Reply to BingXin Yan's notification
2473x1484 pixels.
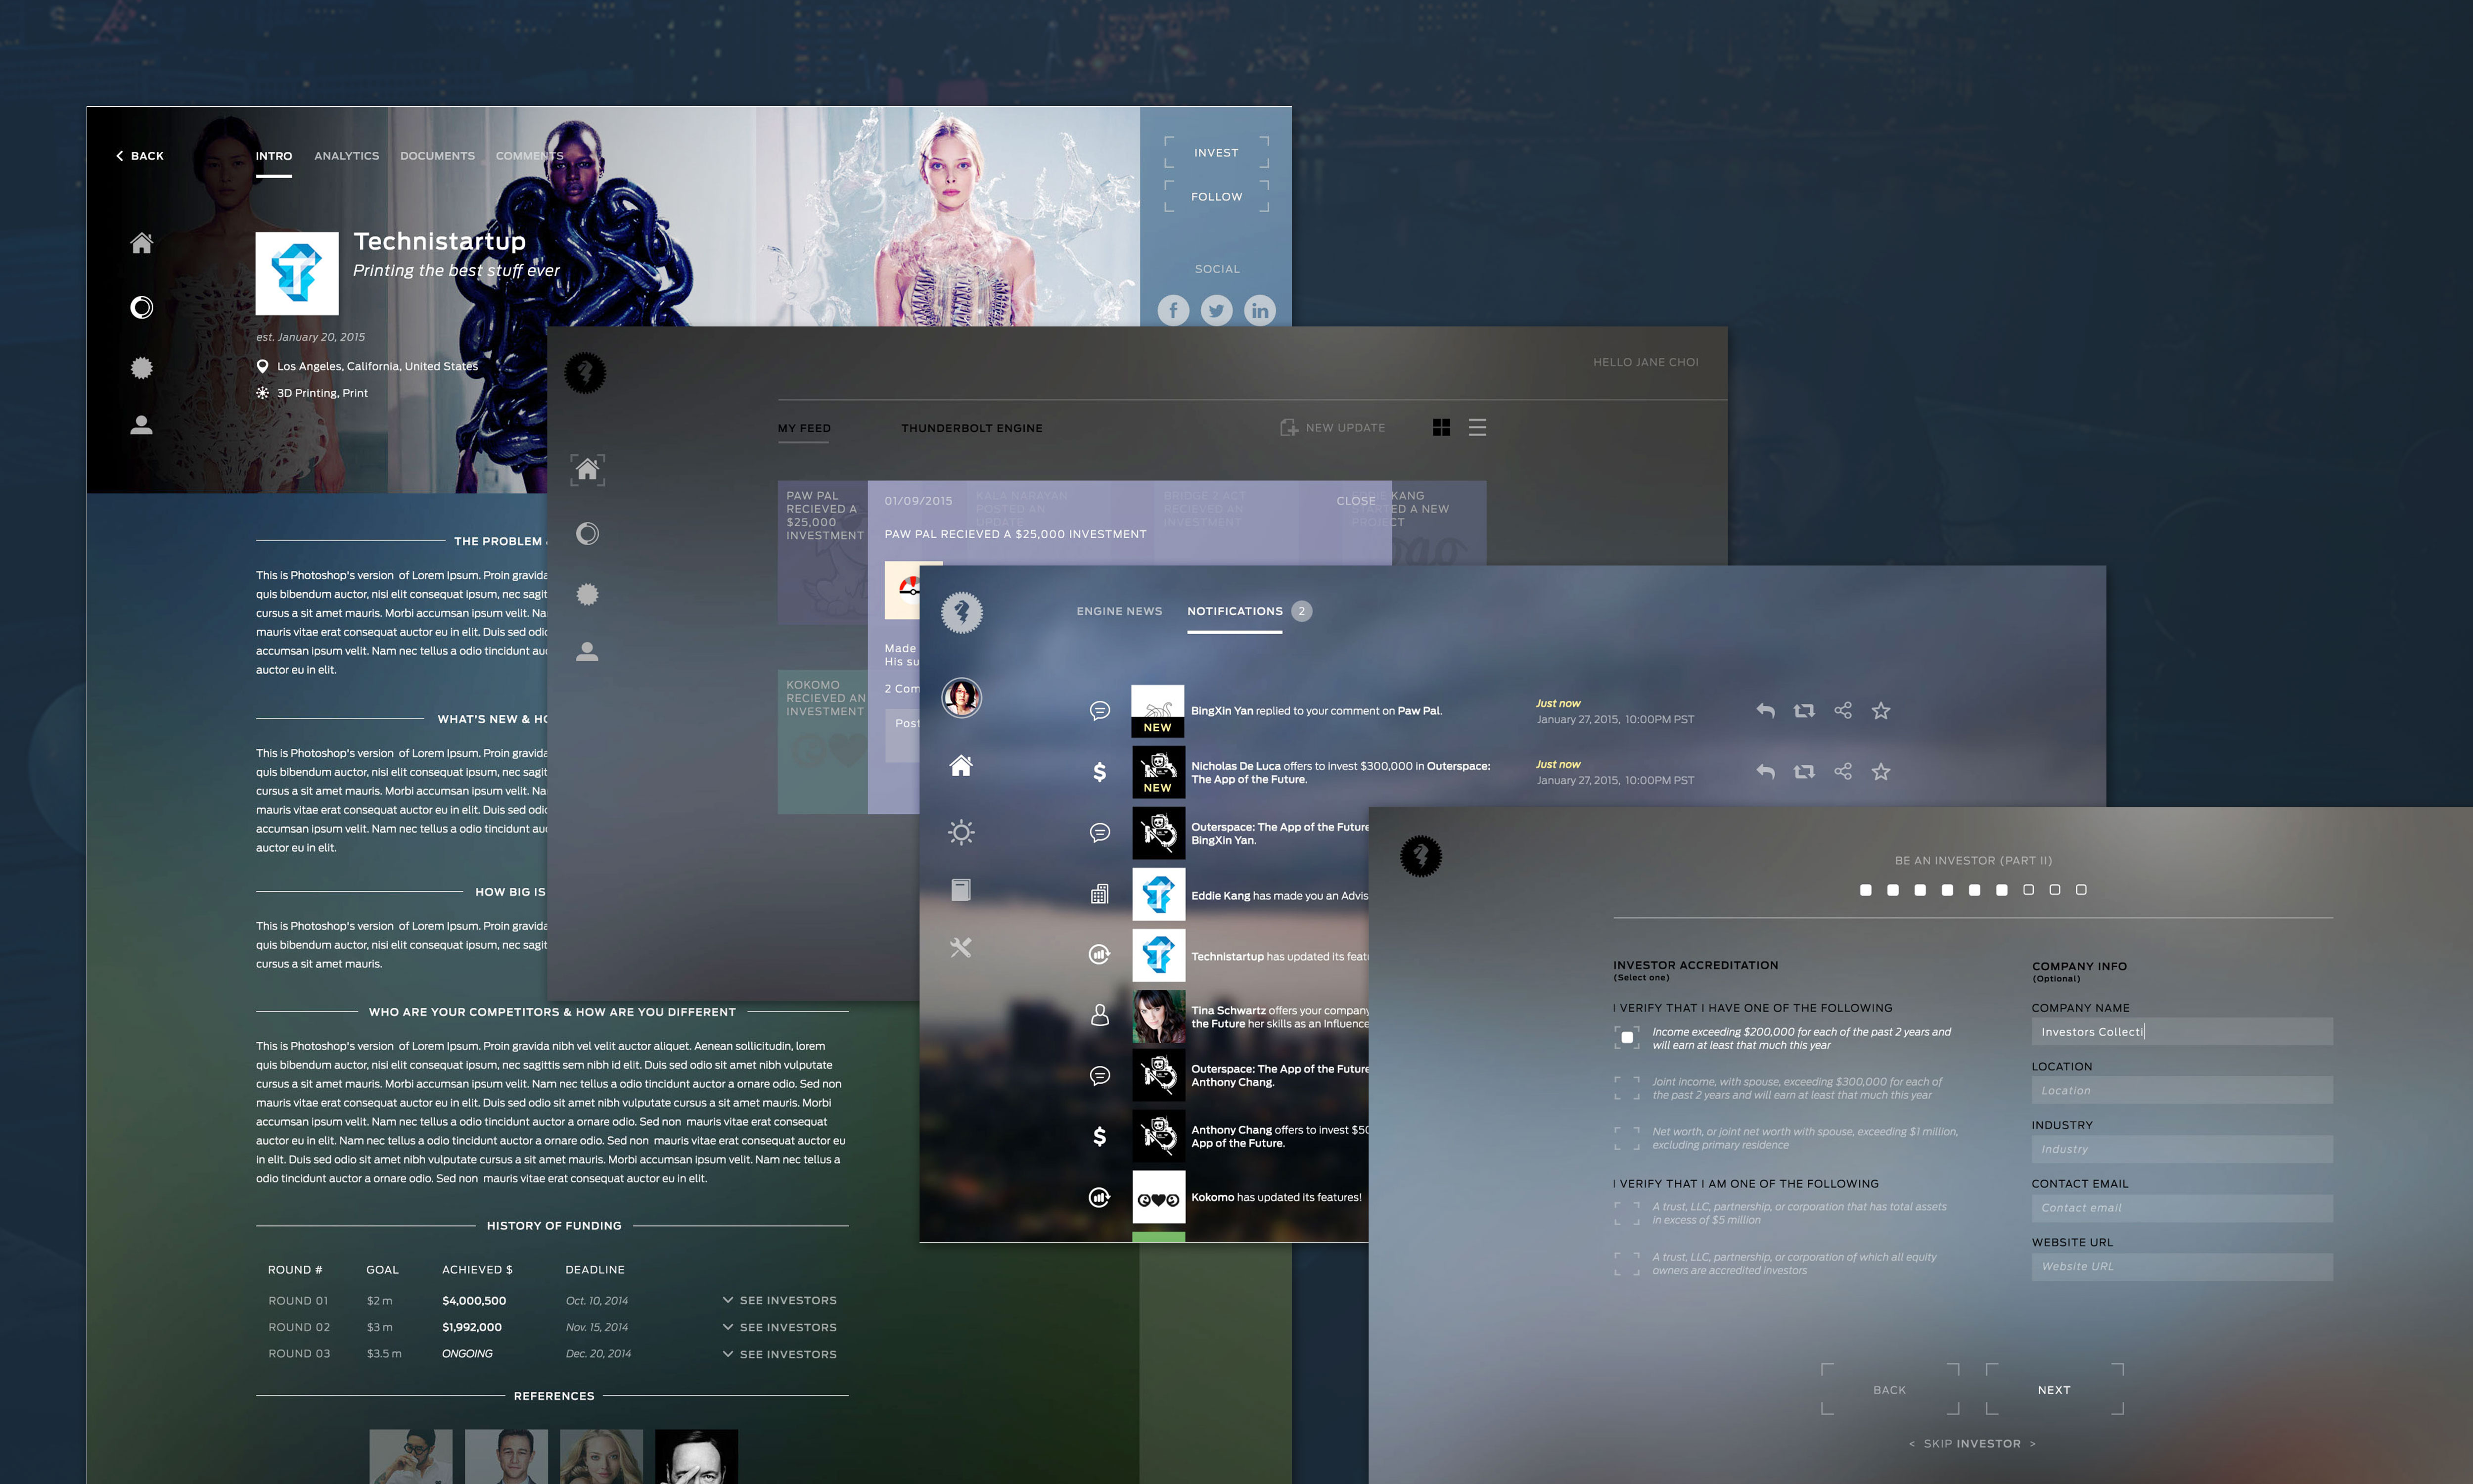tap(1765, 711)
